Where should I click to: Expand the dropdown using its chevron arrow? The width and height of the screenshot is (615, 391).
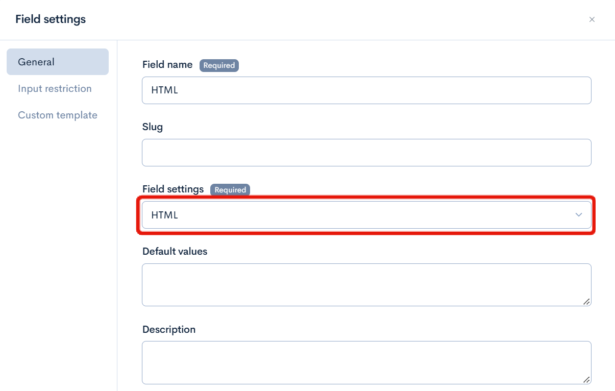579,215
